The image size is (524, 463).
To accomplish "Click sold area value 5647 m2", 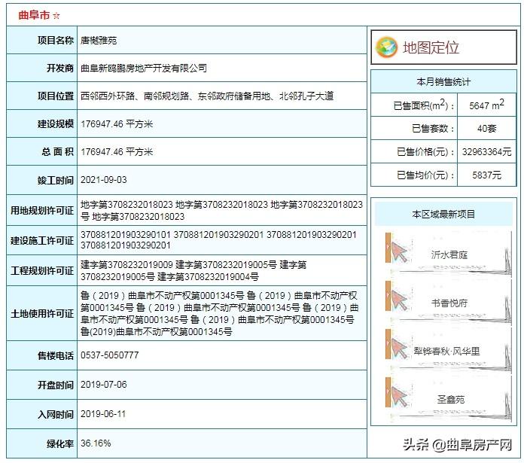I will tap(486, 105).
